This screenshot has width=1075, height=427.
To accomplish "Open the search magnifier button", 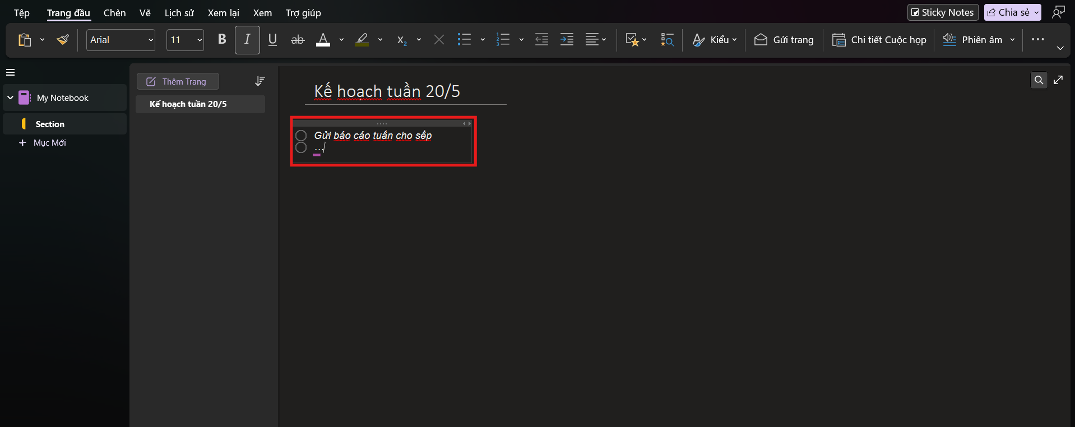I will click(1039, 80).
